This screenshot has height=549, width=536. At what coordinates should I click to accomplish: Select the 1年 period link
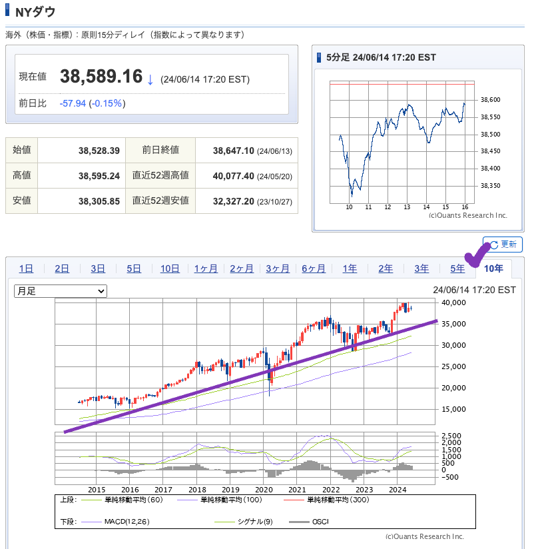(x=350, y=269)
